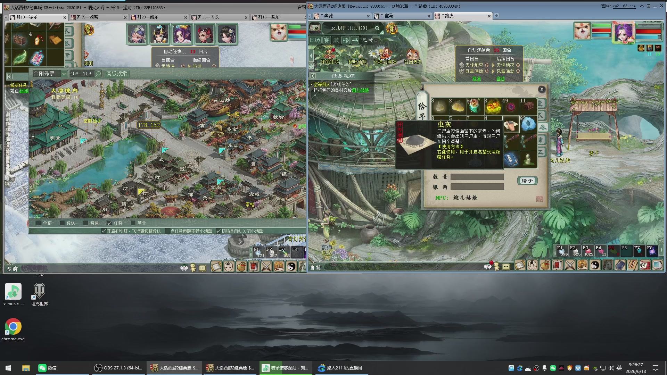Viewport: 667px width, 375px height.
Task: Click the purple-haired character portrait in right window
Action: 624,32
